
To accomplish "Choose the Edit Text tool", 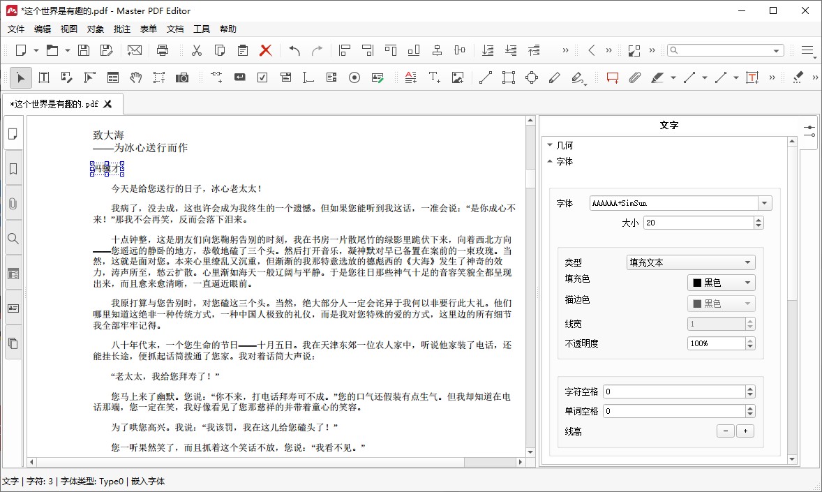I will pyautogui.click(x=44, y=77).
